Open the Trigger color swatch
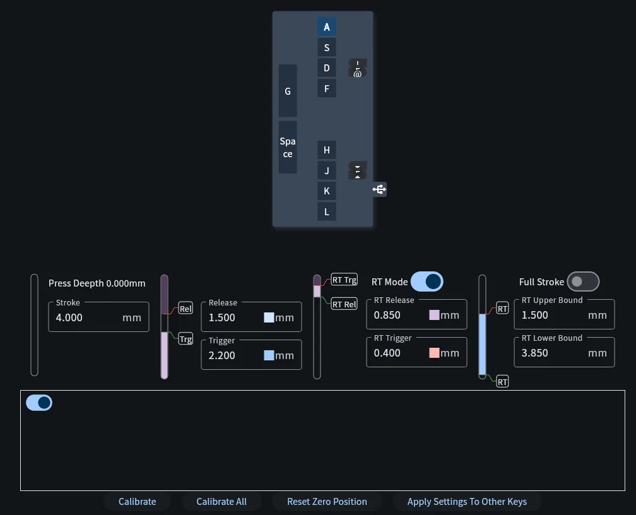 coord(269,355)
